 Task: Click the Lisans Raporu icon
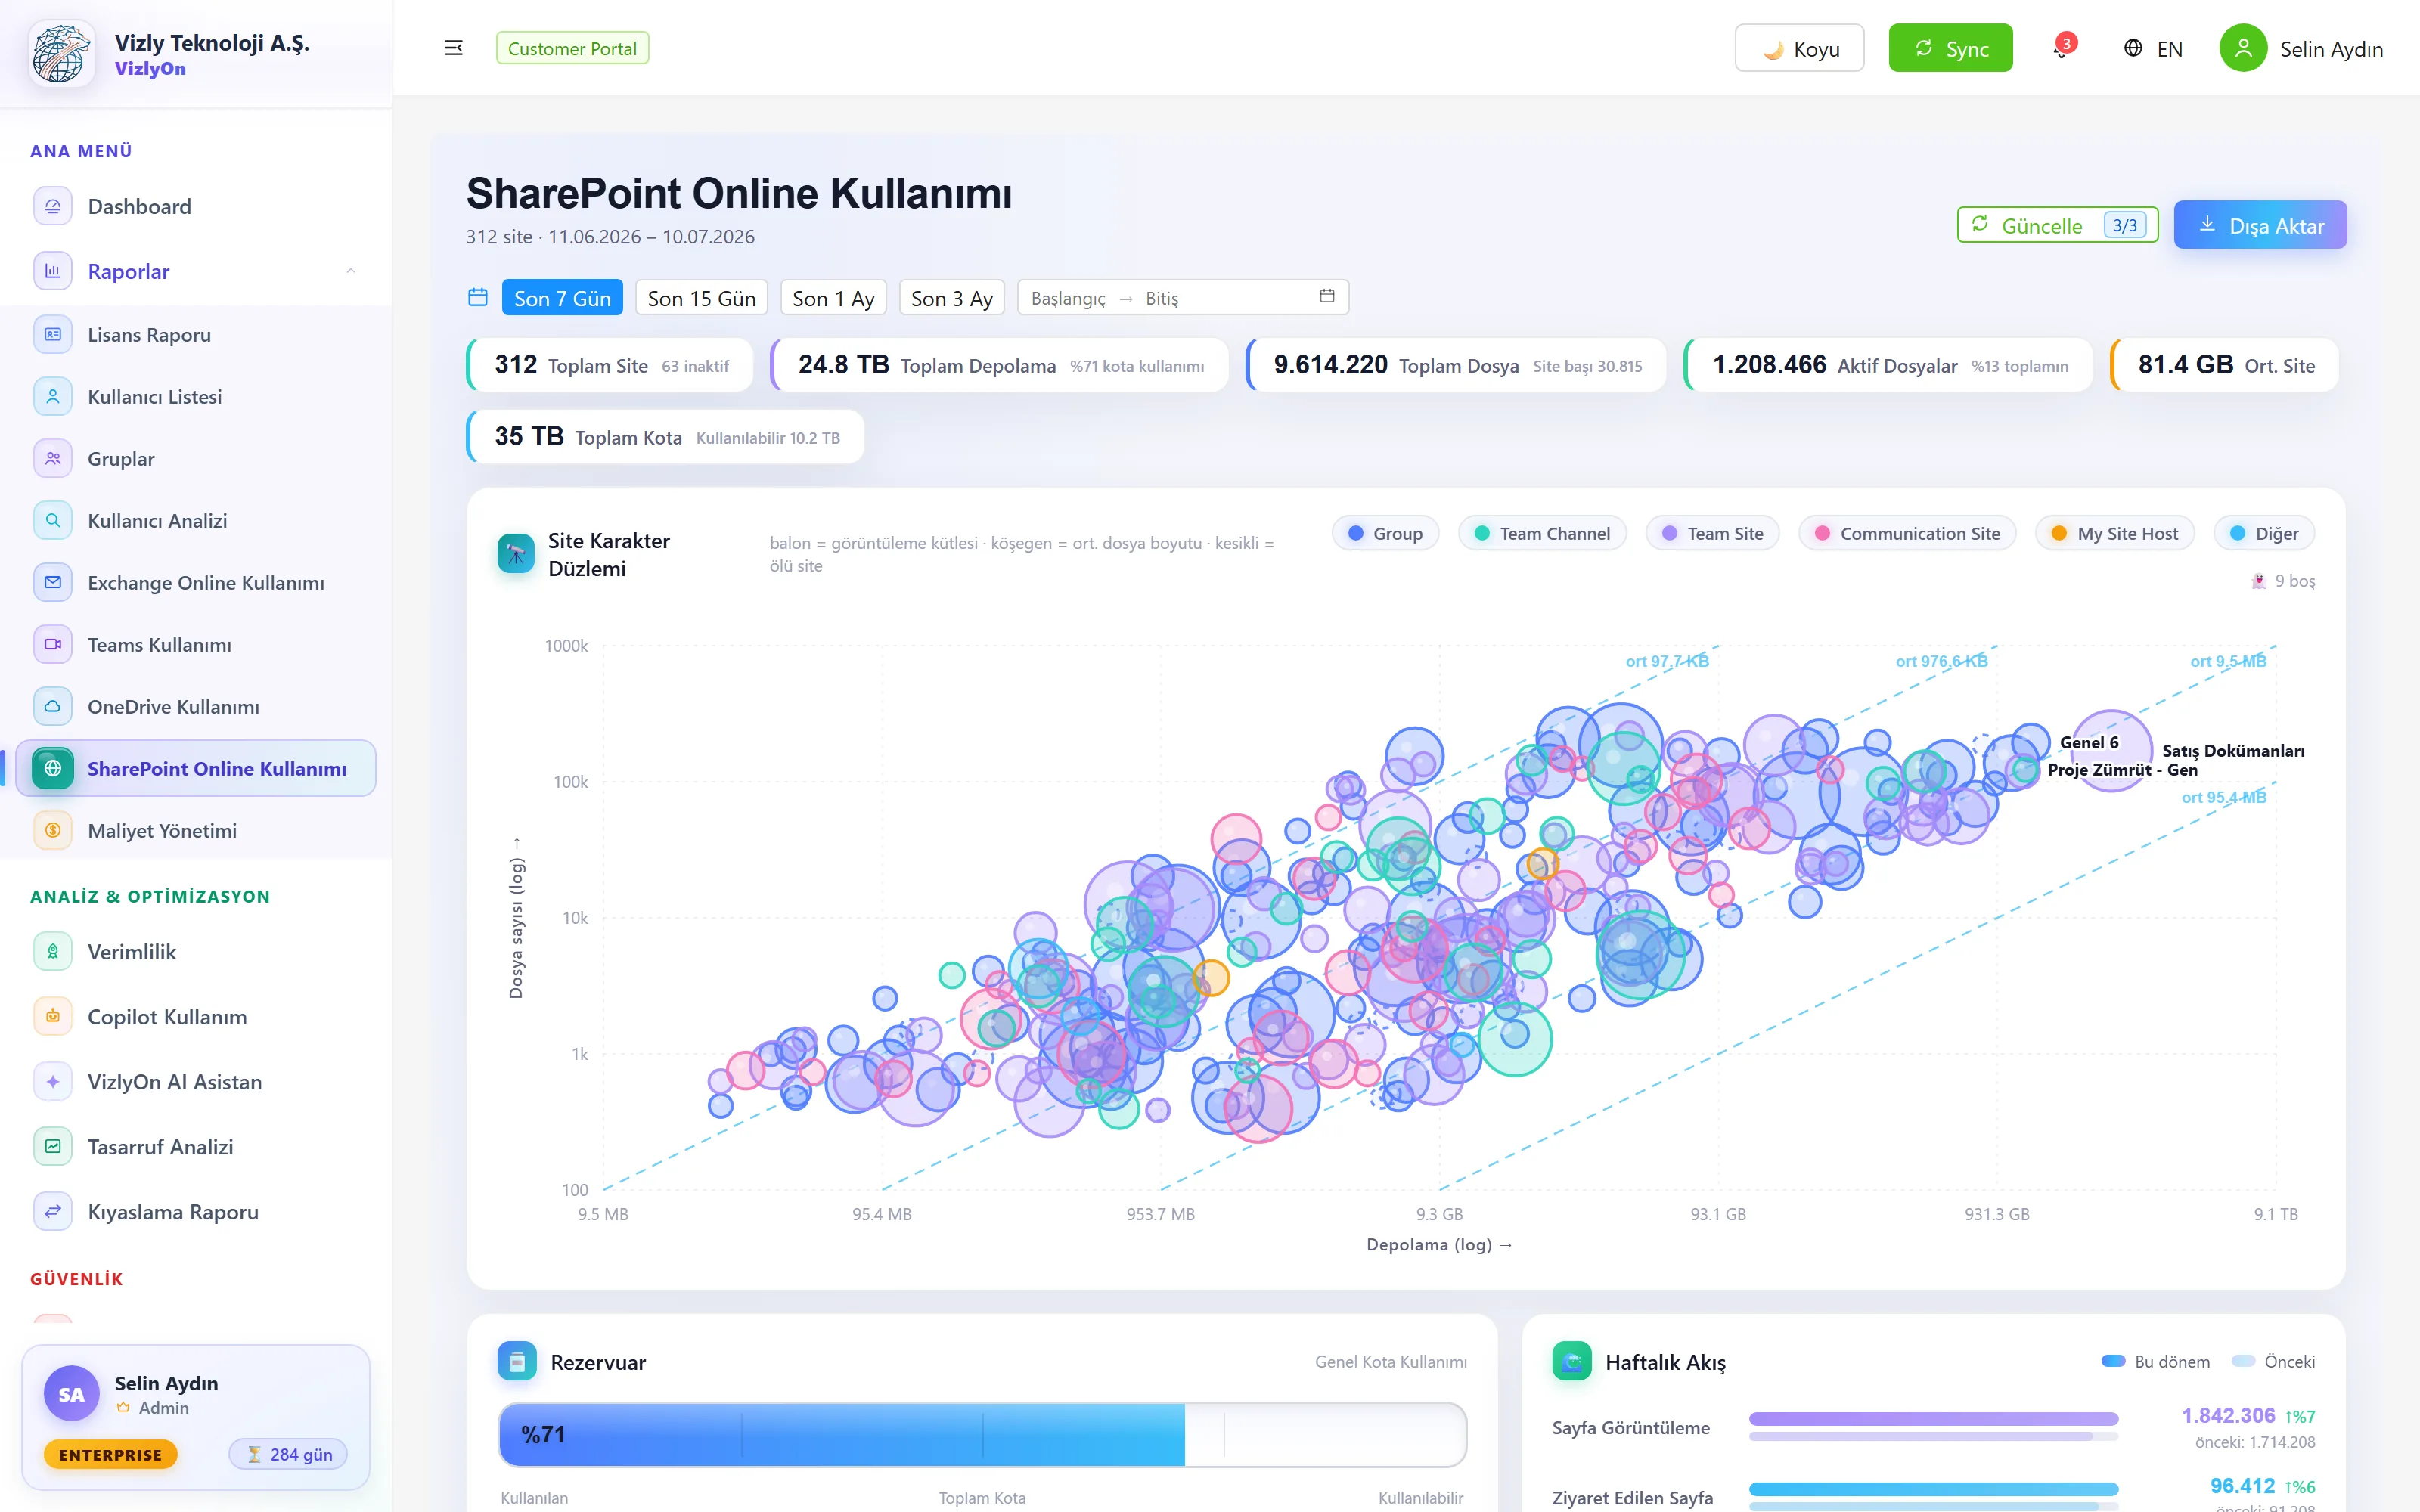point(53,334)
